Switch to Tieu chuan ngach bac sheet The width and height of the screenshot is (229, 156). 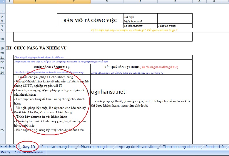tap(180, 147)
